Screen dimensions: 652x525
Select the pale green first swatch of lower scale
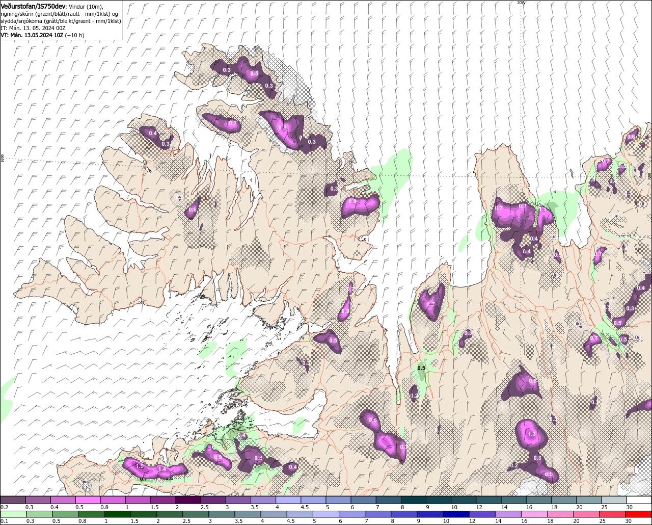pyautogui.click(x=13, y=514)
